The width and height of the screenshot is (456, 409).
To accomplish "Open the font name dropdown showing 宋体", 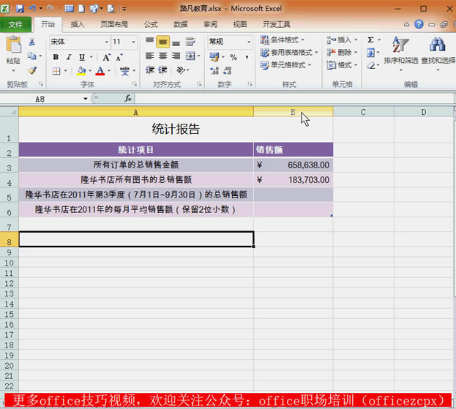I will pyautogui.click(x=105, y=42).
